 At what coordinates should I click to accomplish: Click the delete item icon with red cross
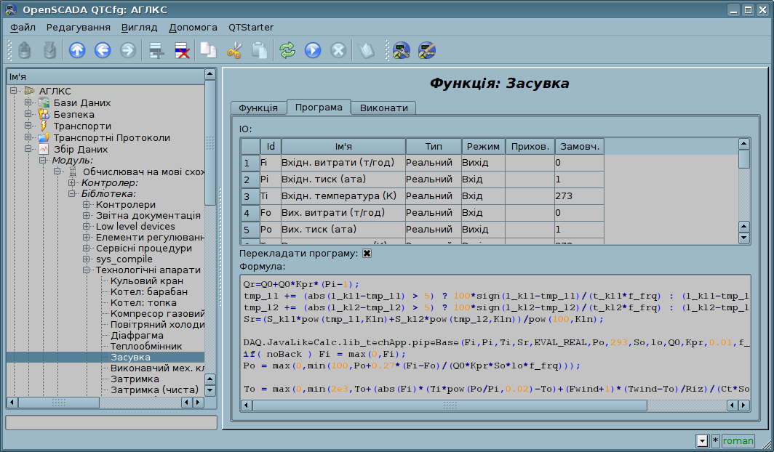pos(182,50)
